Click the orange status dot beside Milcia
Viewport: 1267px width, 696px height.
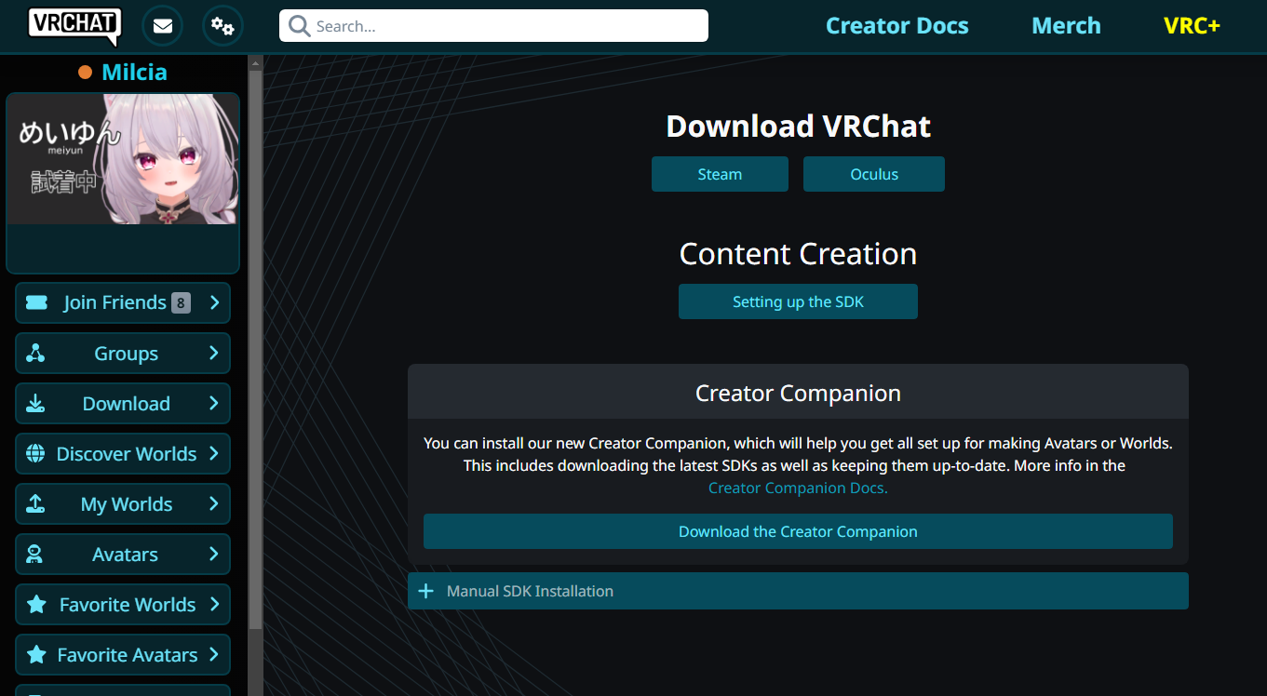coord(86,73)
